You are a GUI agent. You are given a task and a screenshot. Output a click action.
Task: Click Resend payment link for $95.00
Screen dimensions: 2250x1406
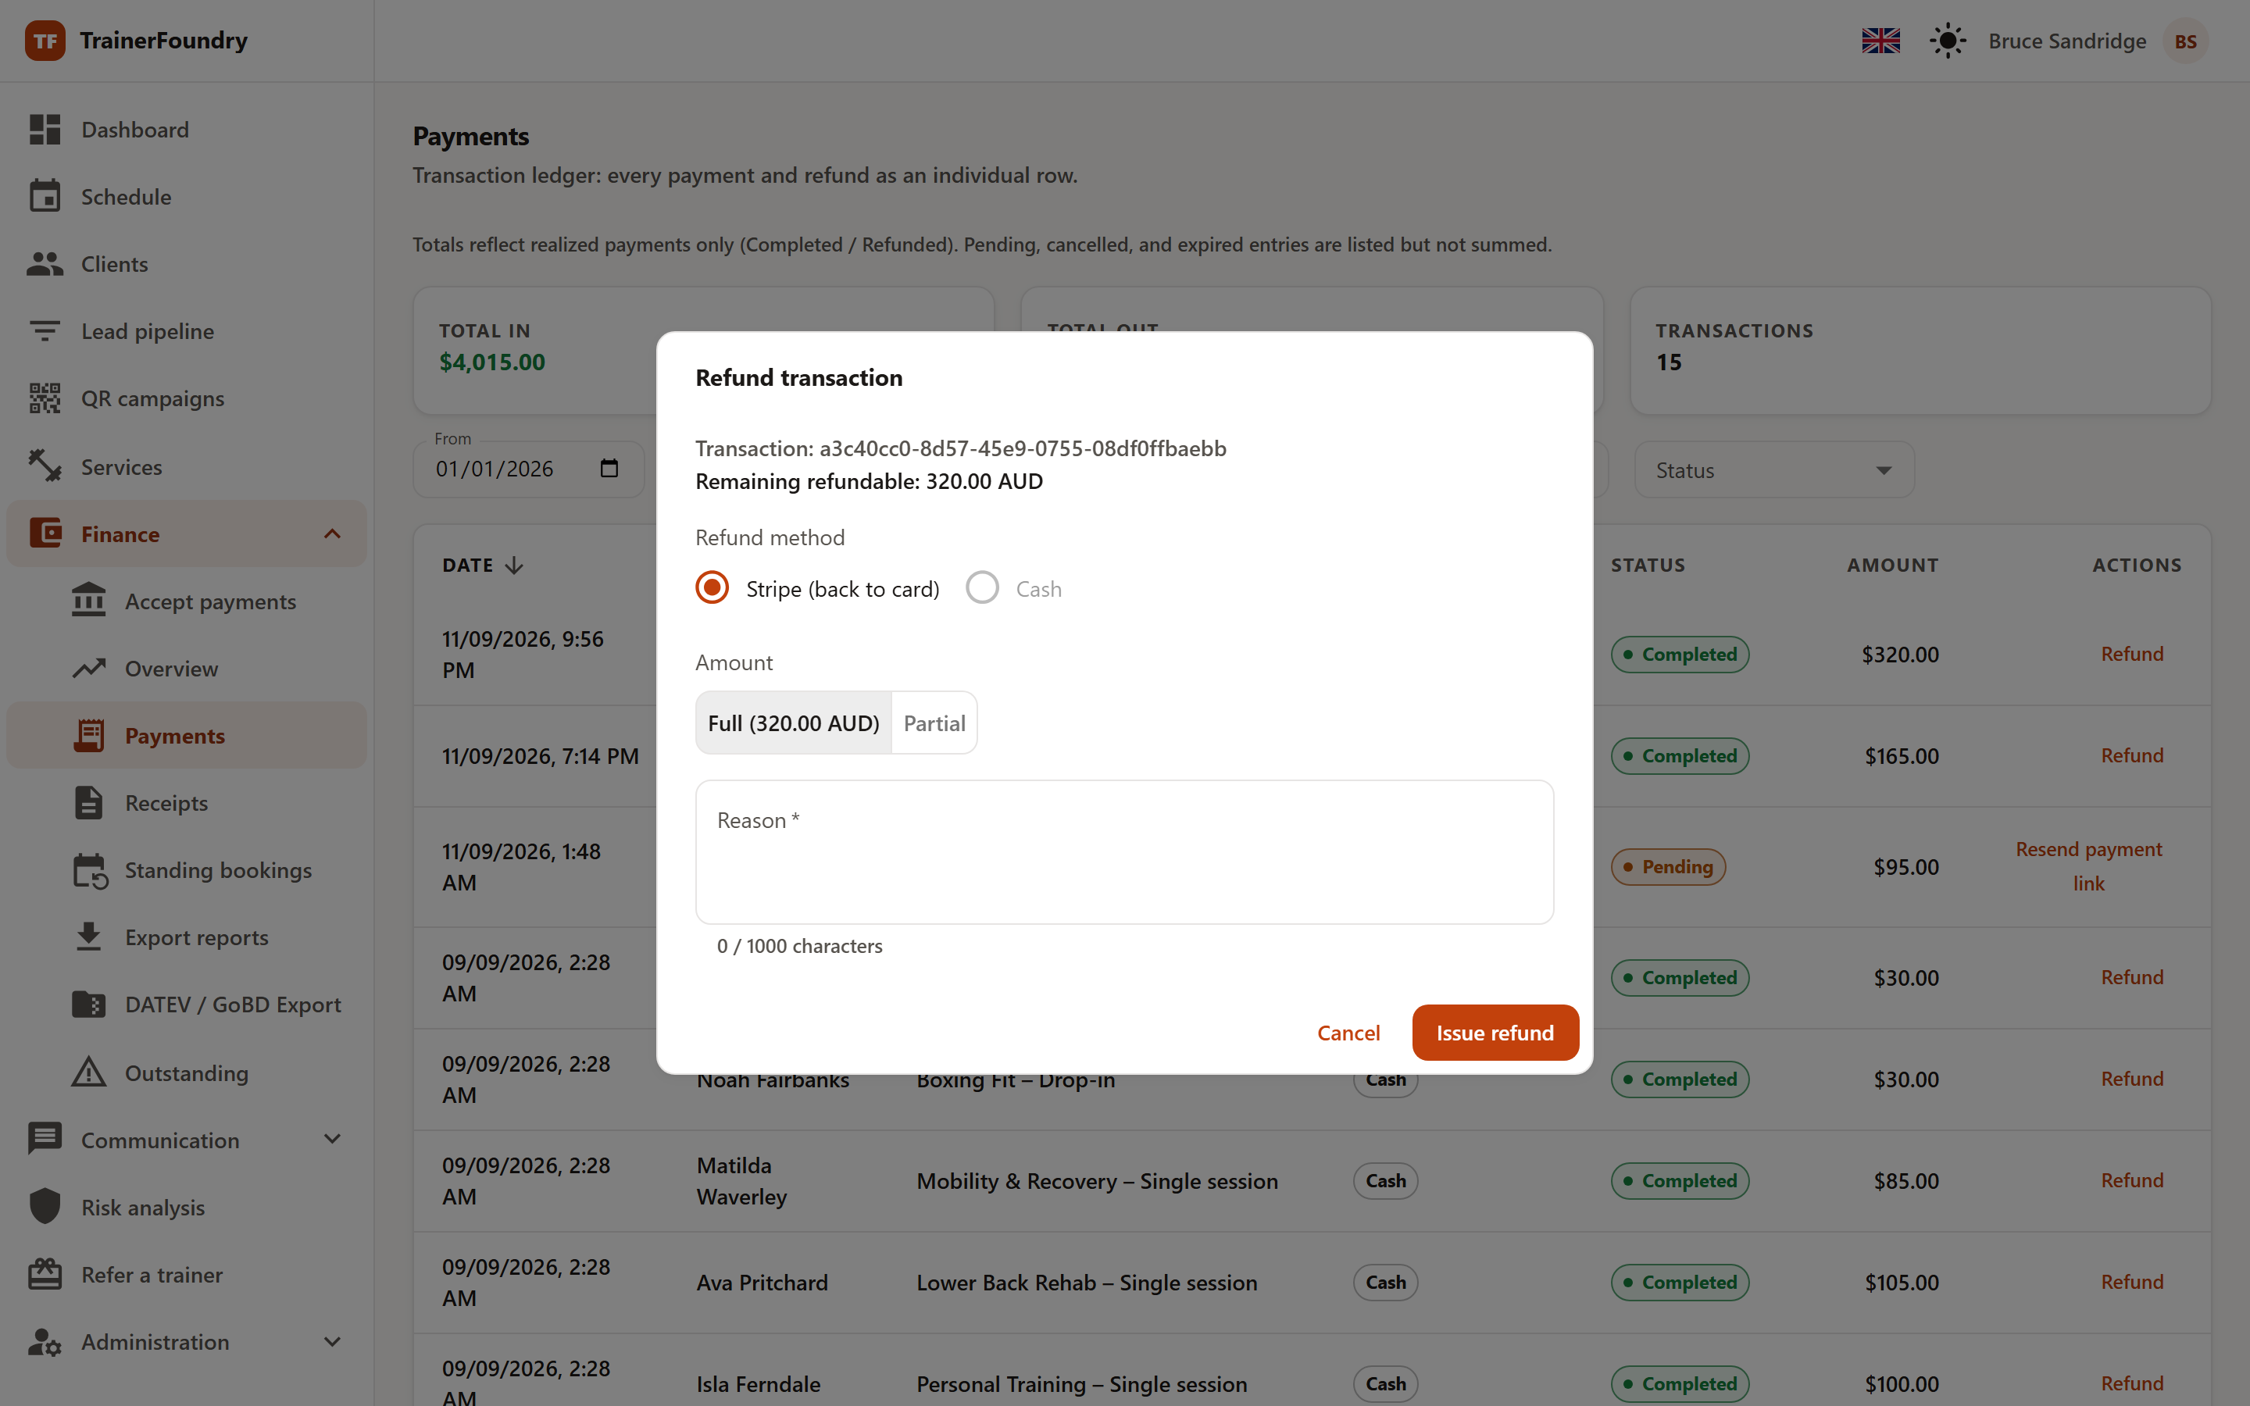click(x=2088, y=865)
